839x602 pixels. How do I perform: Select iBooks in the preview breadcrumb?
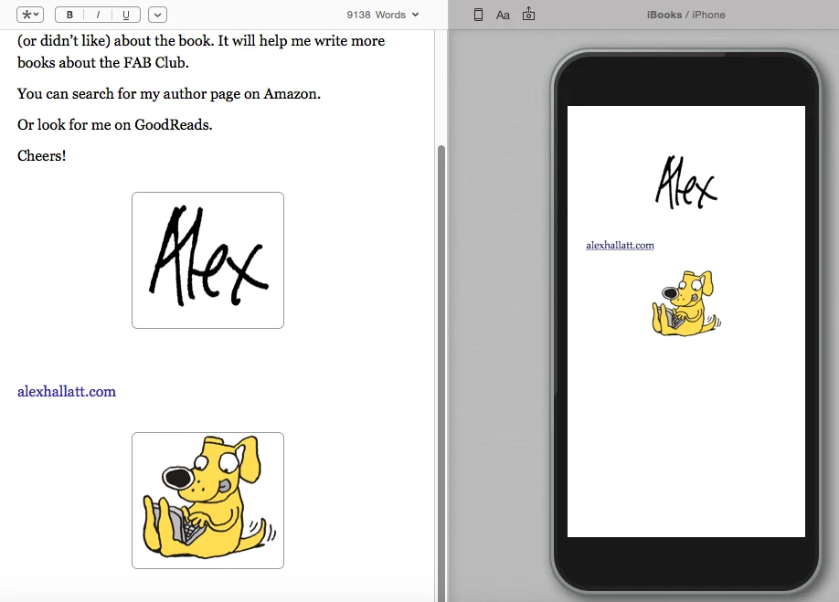click(x=664, y=14)
